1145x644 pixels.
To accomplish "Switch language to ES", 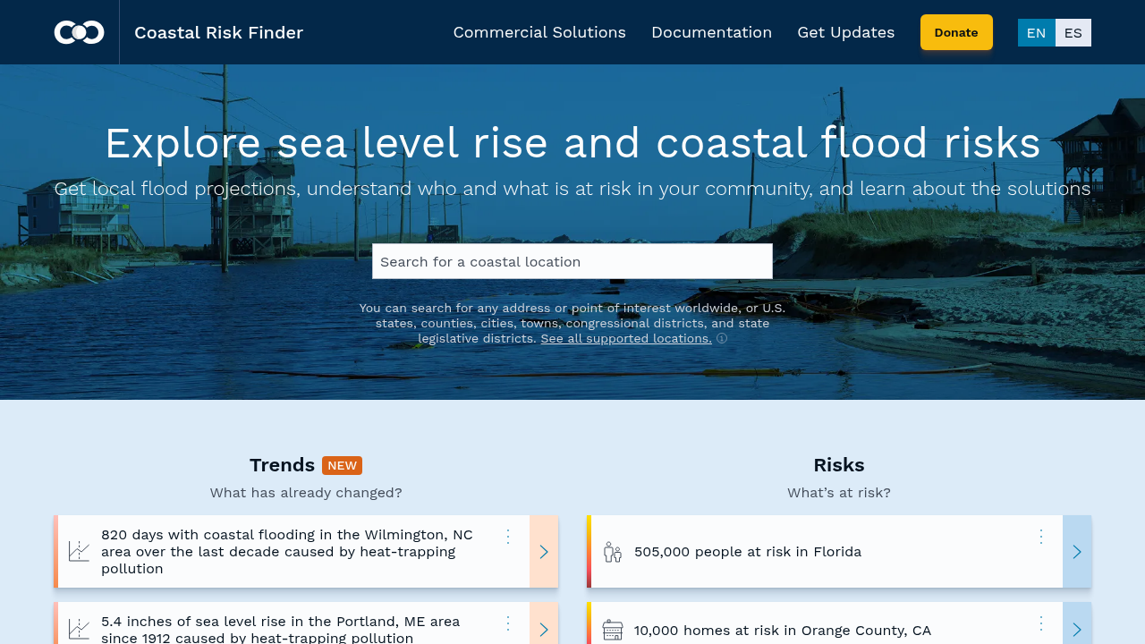I will click(x=1073, y=32).
